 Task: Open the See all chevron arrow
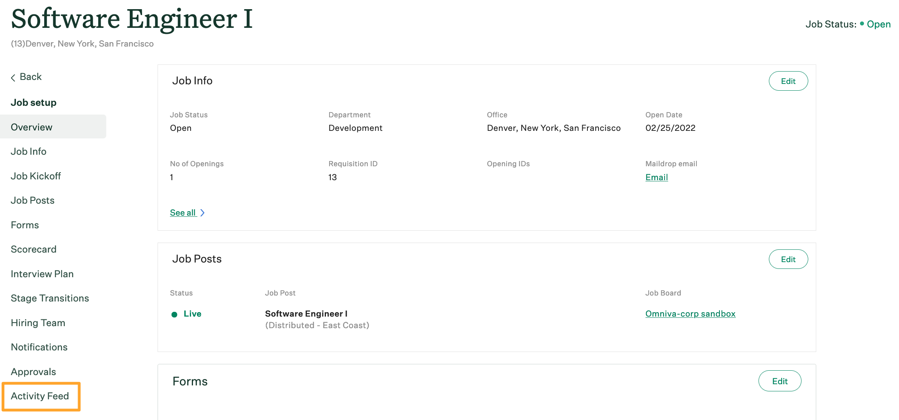click(203, 212)
